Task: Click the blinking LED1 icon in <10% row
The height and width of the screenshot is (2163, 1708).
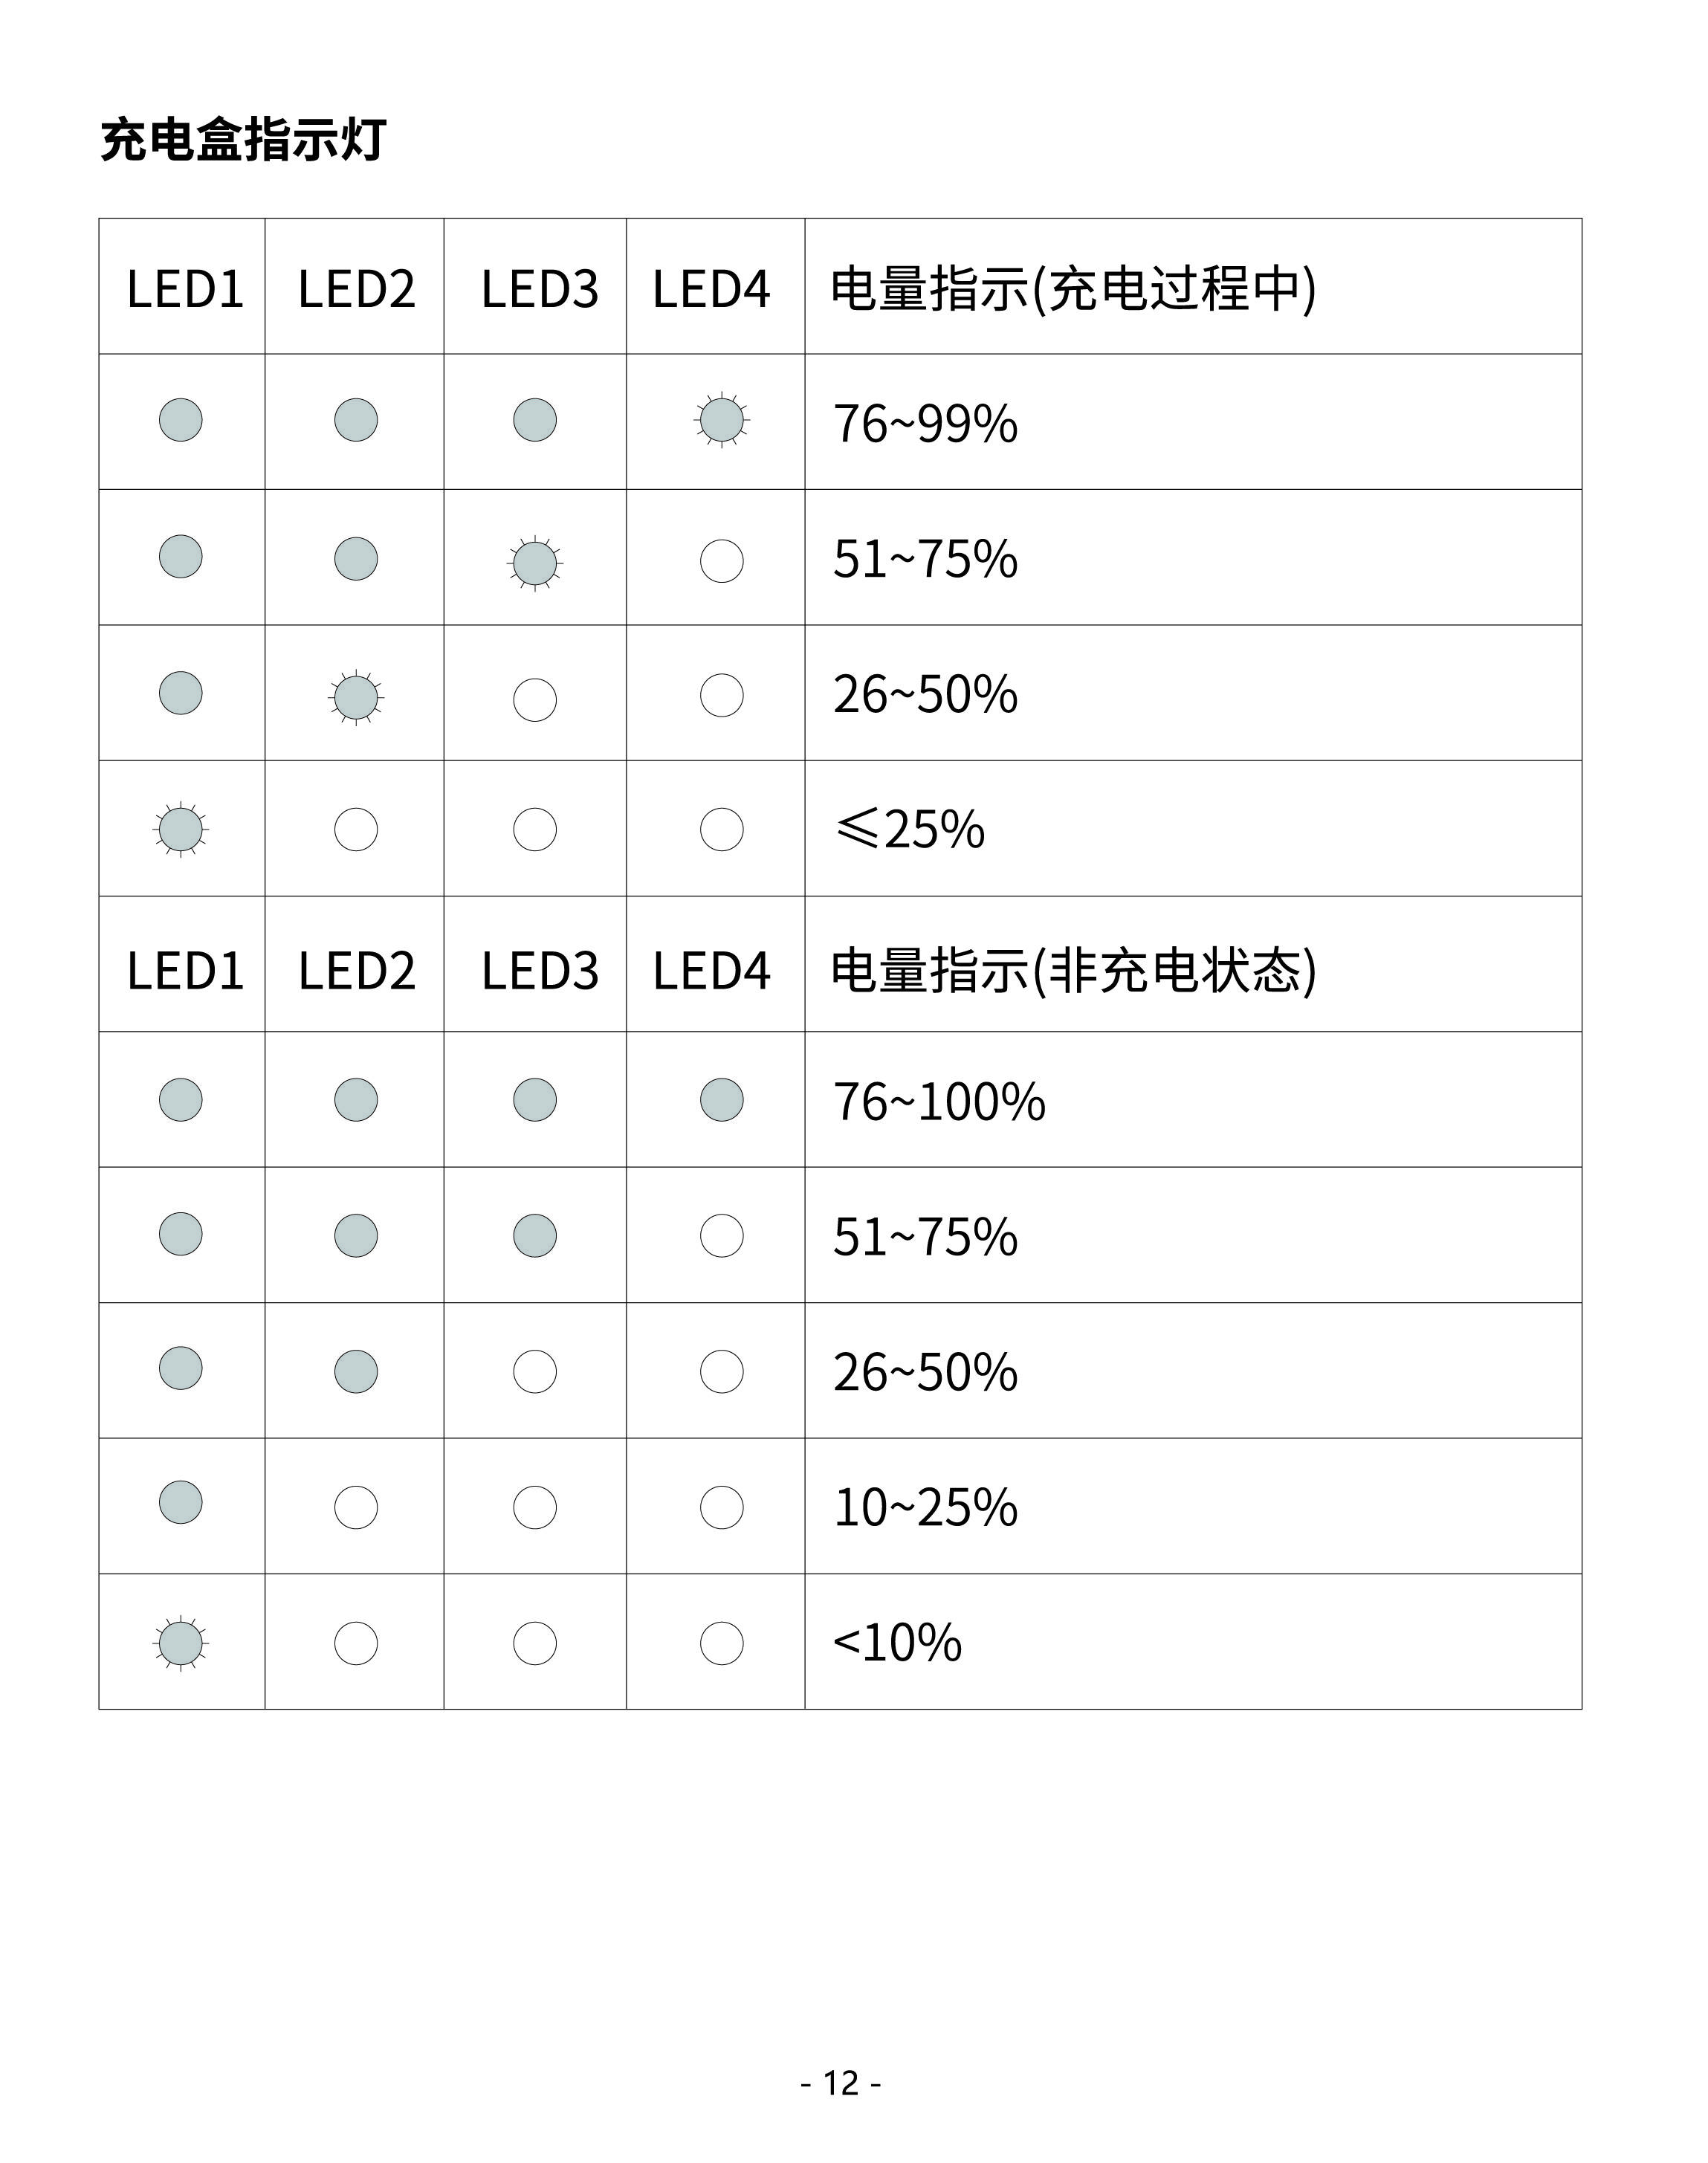Action: coord(181,1643)
